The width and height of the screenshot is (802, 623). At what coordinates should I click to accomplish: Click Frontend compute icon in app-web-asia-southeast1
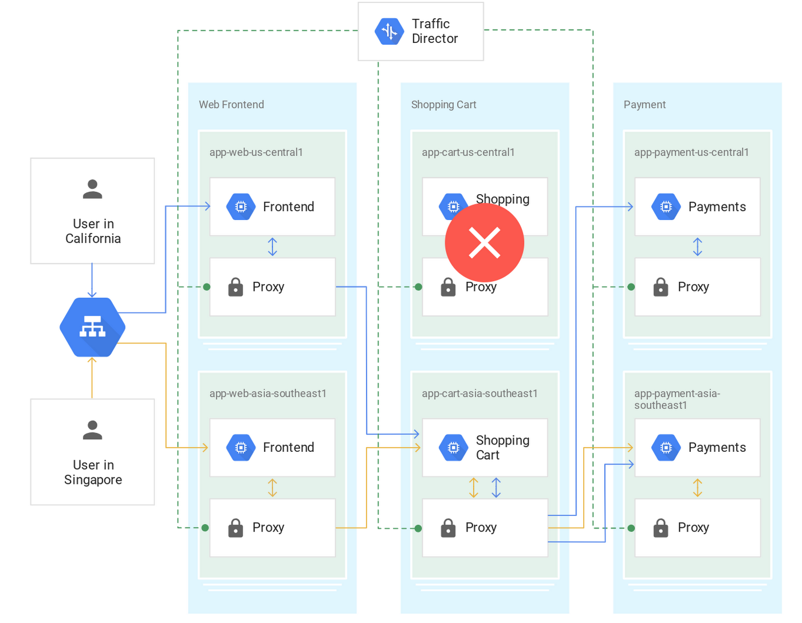tap(241, 448)
